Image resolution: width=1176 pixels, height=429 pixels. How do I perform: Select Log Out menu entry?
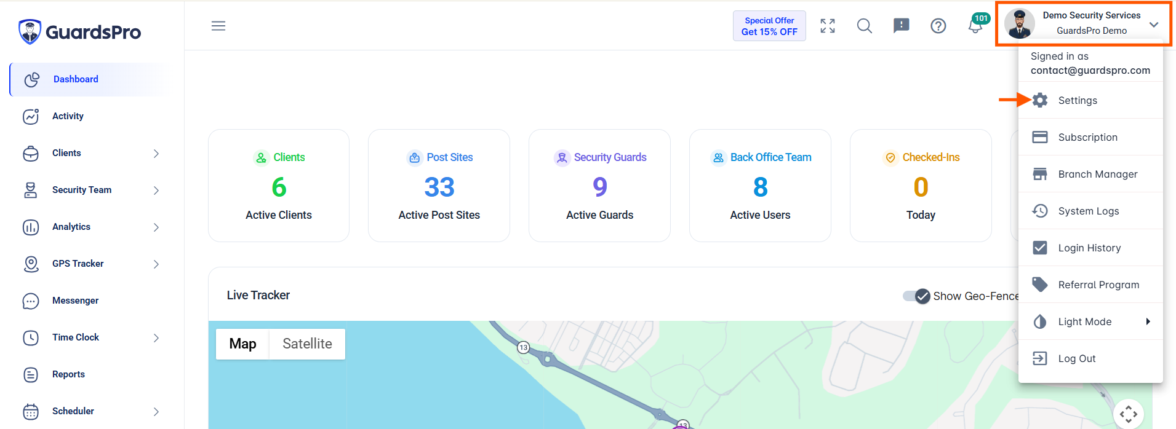coord(1090,358)
